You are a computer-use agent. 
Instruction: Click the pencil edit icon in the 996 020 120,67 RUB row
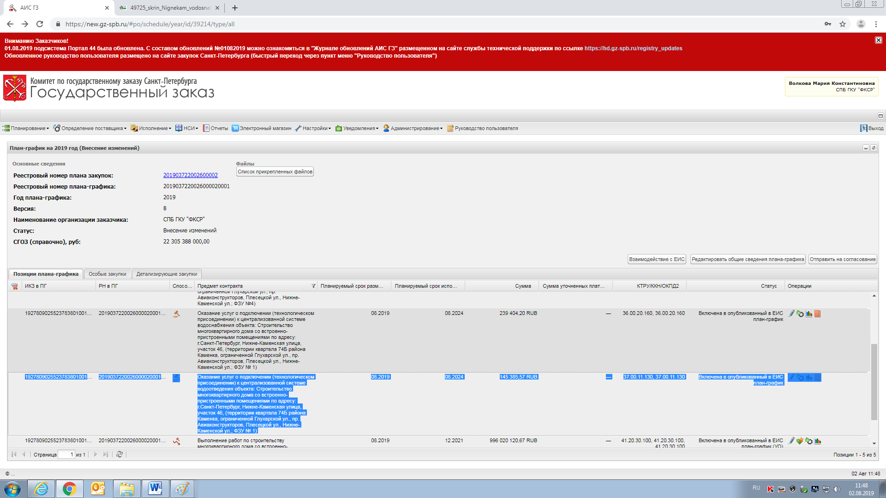tap(792, 441)
